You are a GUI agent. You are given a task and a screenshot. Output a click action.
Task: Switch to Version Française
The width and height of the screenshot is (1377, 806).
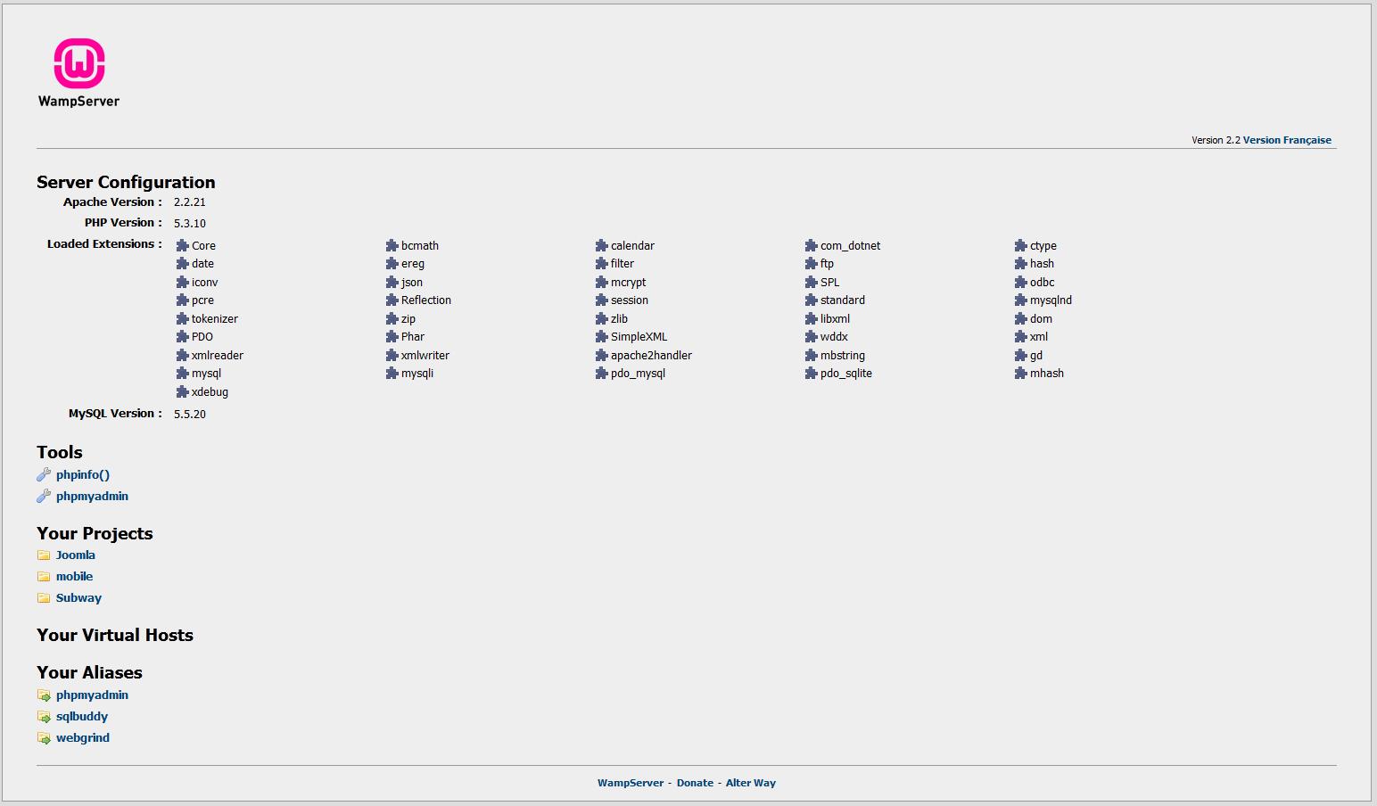pos(1287,140)
